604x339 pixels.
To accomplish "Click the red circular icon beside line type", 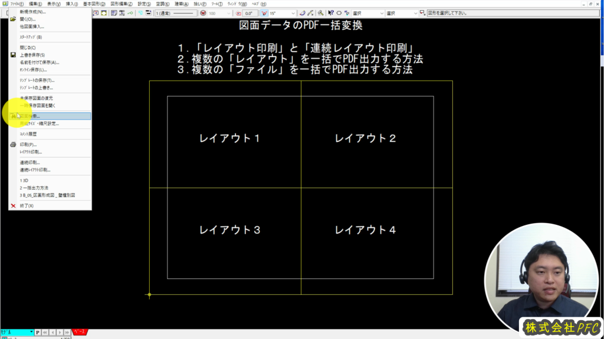I will [x=203, y=13].
